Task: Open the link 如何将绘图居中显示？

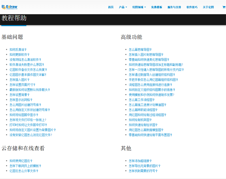Action: 24,115
